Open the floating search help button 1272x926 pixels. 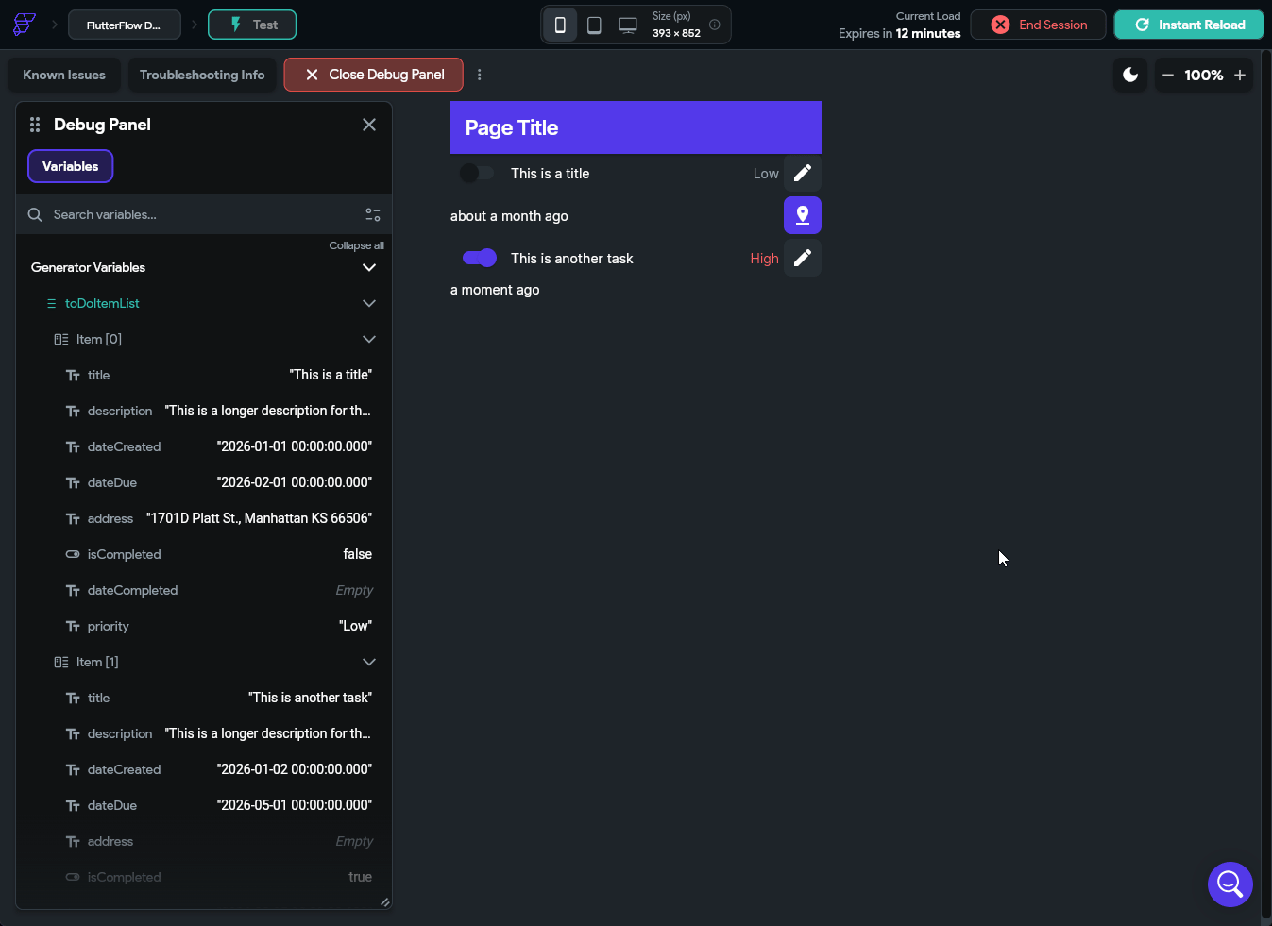(x=1230, y=884)
